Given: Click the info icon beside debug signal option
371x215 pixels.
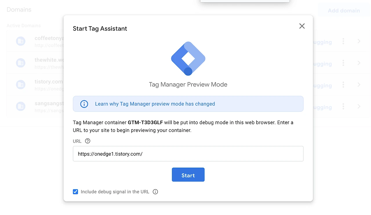Looking at the screenshot, I should point(155,192).
